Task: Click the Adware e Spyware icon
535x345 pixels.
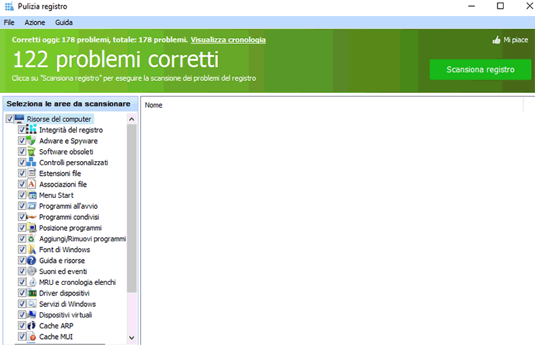Action: coord(31,140)
